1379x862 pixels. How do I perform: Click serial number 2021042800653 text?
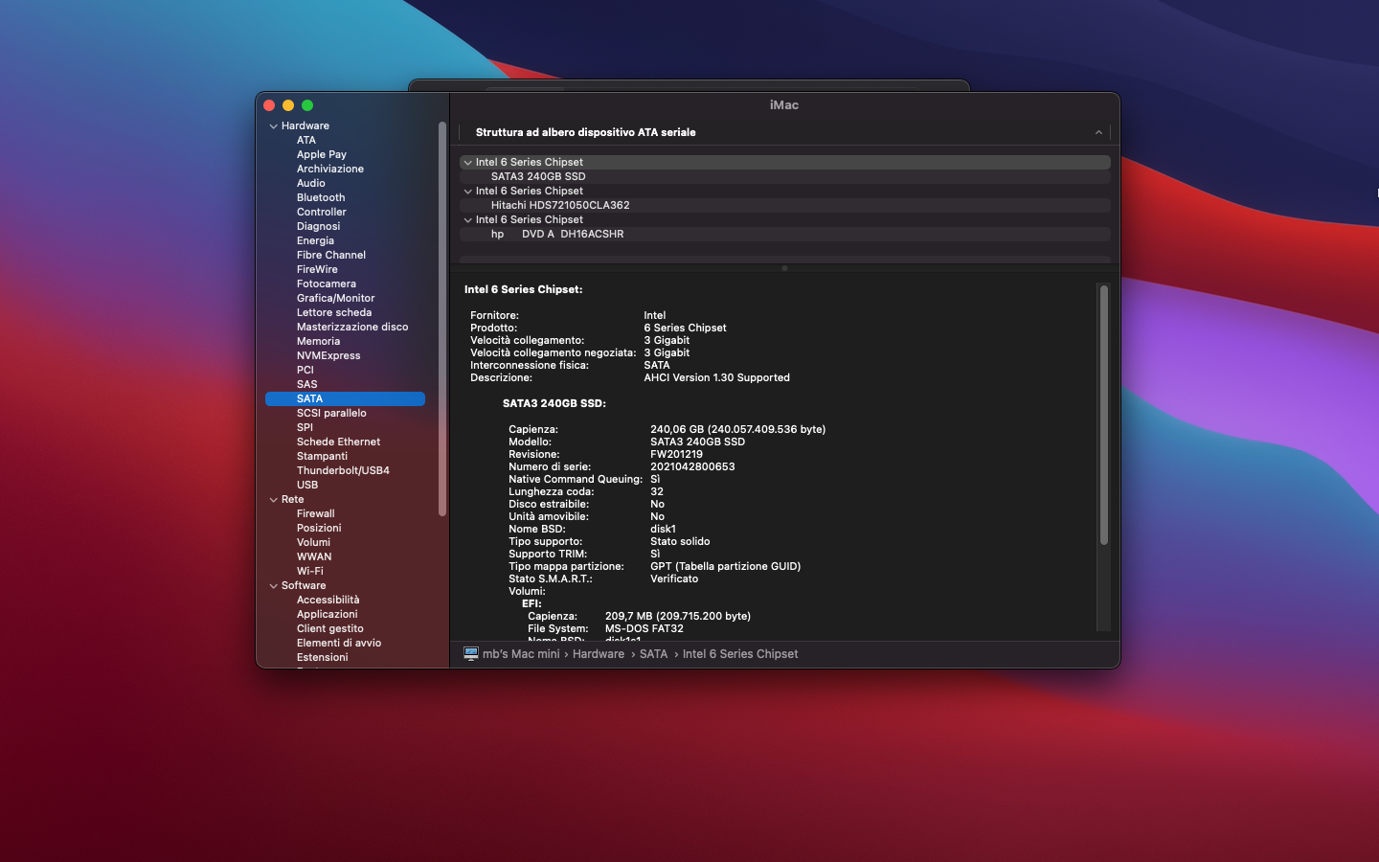point(692,466)
